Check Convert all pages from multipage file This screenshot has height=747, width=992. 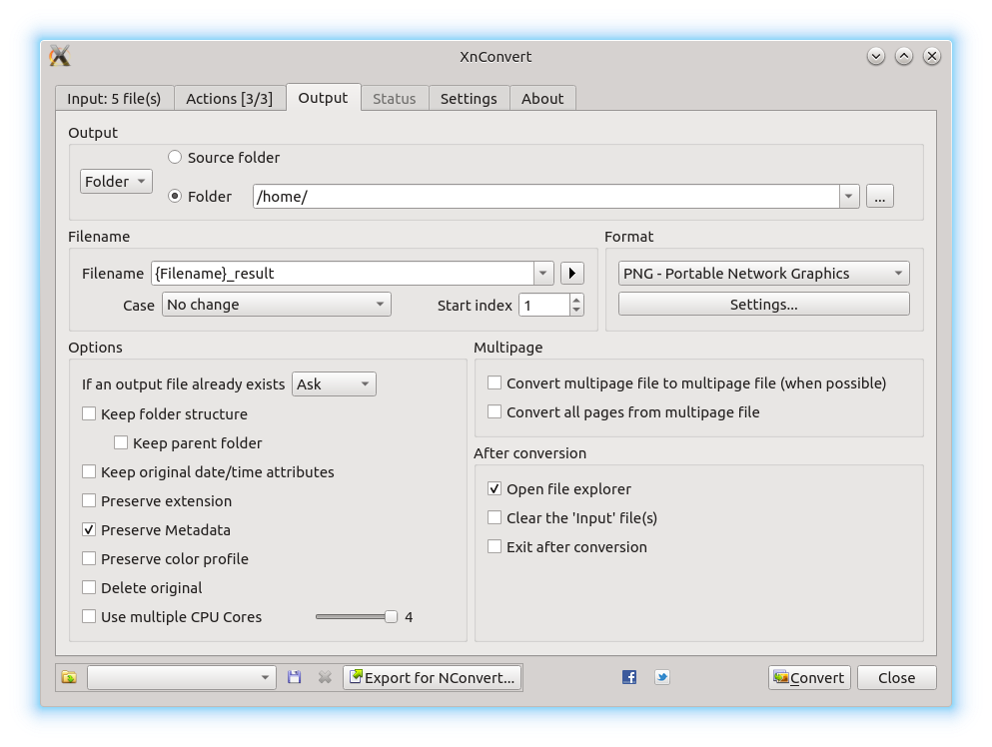[x=495, y=411]
